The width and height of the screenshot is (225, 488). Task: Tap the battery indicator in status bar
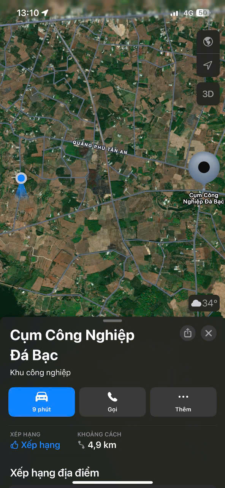tap(203, 13)
